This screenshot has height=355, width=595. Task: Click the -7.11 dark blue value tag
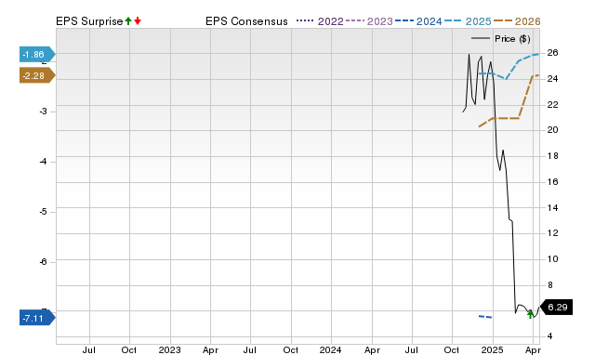[37, 318]
